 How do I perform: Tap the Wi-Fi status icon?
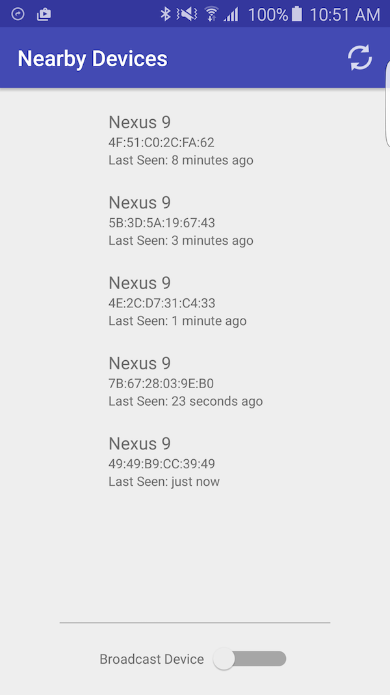coord(211,14)
